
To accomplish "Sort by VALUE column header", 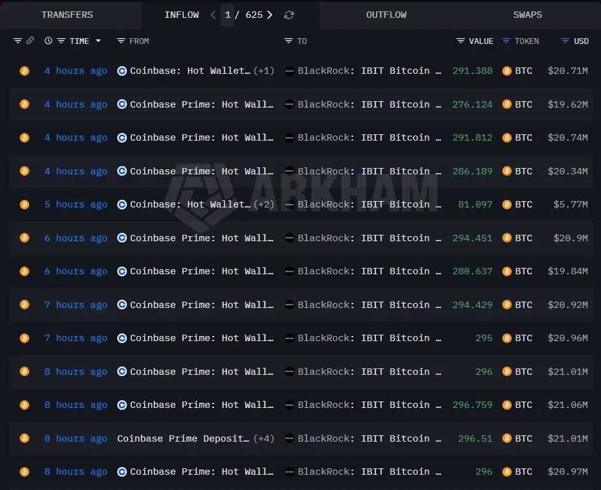I will pos(481,41).
